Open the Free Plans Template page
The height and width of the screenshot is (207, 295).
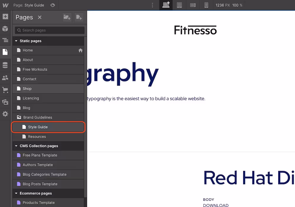(x=48, y=155)
